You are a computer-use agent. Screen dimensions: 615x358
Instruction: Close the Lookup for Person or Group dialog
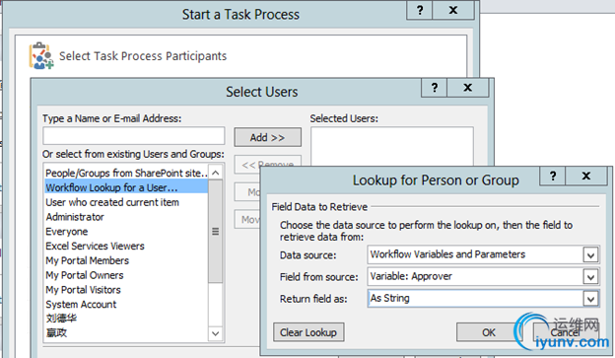point(586,176)
